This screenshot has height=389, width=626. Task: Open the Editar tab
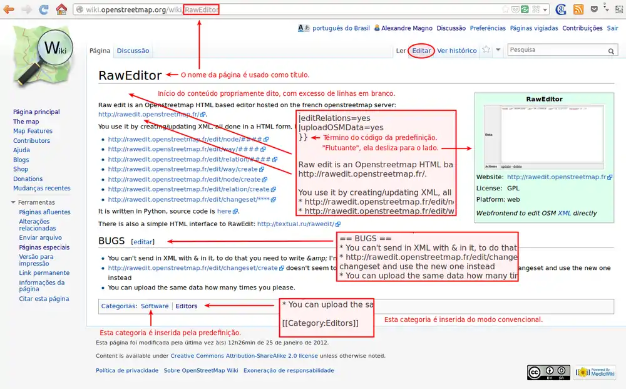(421, 51)
